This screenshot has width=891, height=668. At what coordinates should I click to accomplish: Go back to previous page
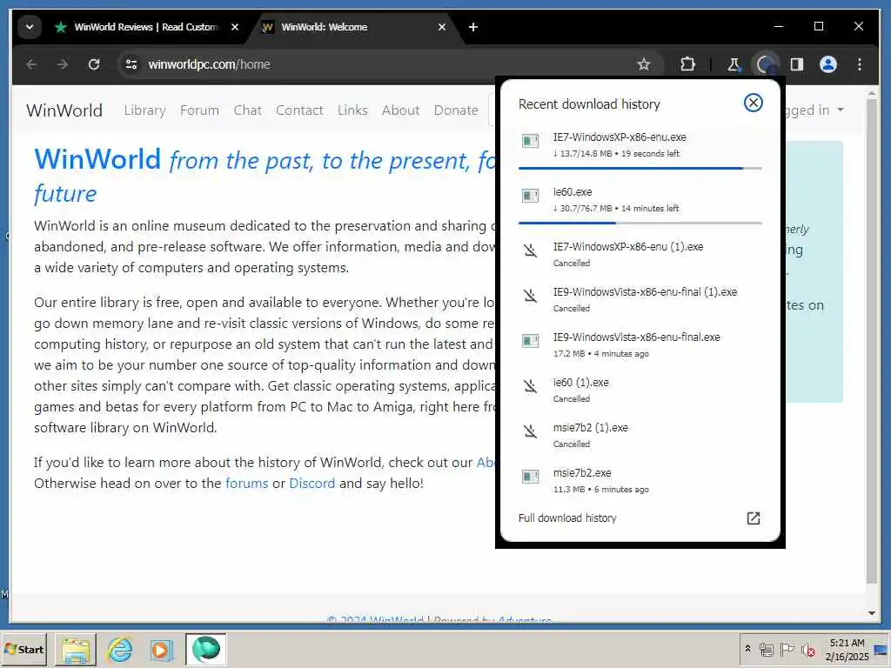31,64
